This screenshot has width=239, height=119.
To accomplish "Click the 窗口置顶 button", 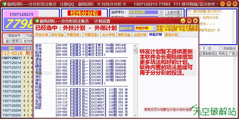I will (12, 41).
